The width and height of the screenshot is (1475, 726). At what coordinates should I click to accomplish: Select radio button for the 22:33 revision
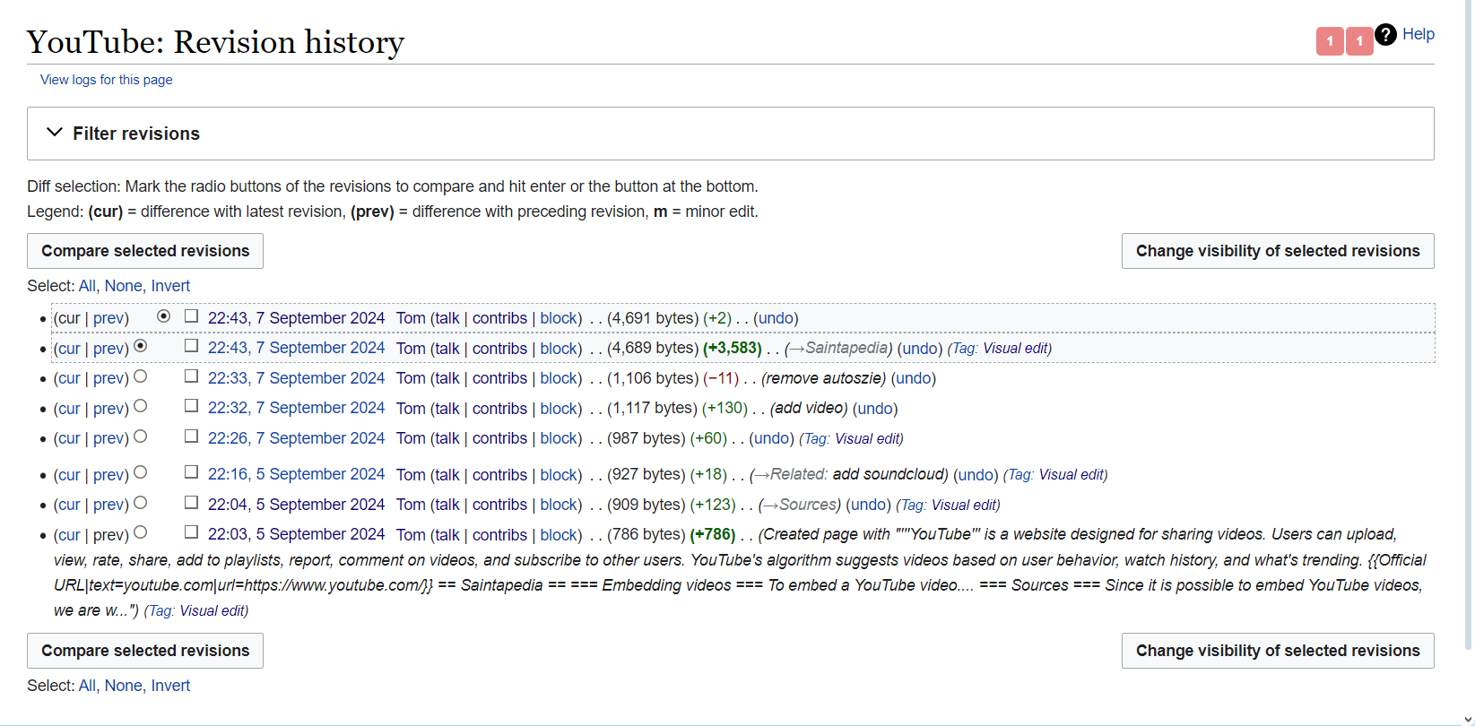point(141,376)
